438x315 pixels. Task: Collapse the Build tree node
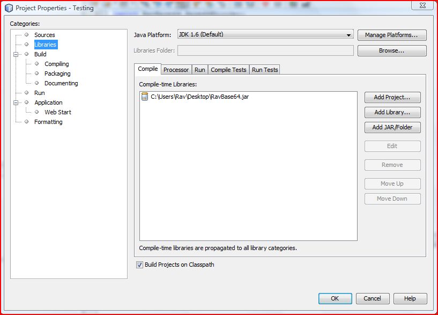[x=16, y=54]
